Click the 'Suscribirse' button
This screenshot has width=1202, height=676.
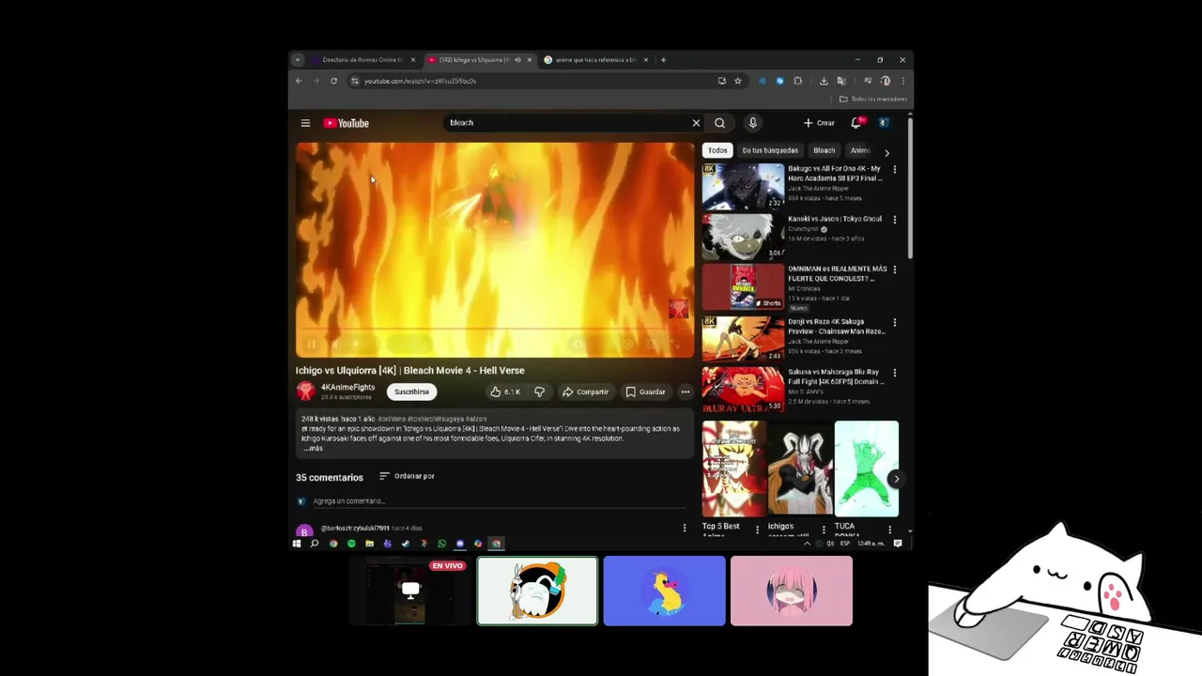411,392
